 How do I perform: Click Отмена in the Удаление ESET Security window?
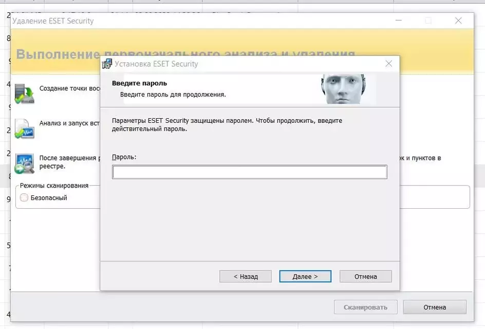click(435, 307)
